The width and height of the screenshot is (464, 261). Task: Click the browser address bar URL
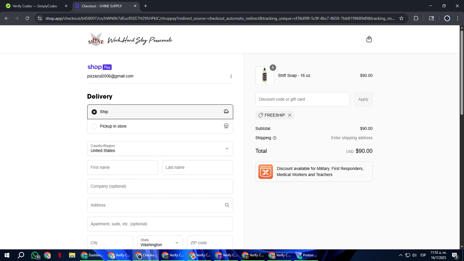220,18
